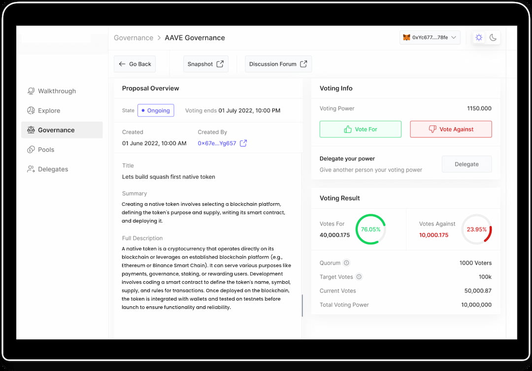Image resolution: width=532 pixels, height=371 pixels.
Task: Click the Ongoing state badge
Action: pos(156,111)
